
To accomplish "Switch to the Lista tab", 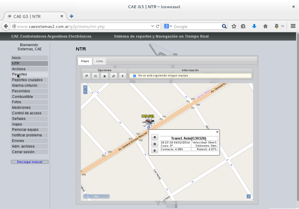I will (x=99, y=61).
